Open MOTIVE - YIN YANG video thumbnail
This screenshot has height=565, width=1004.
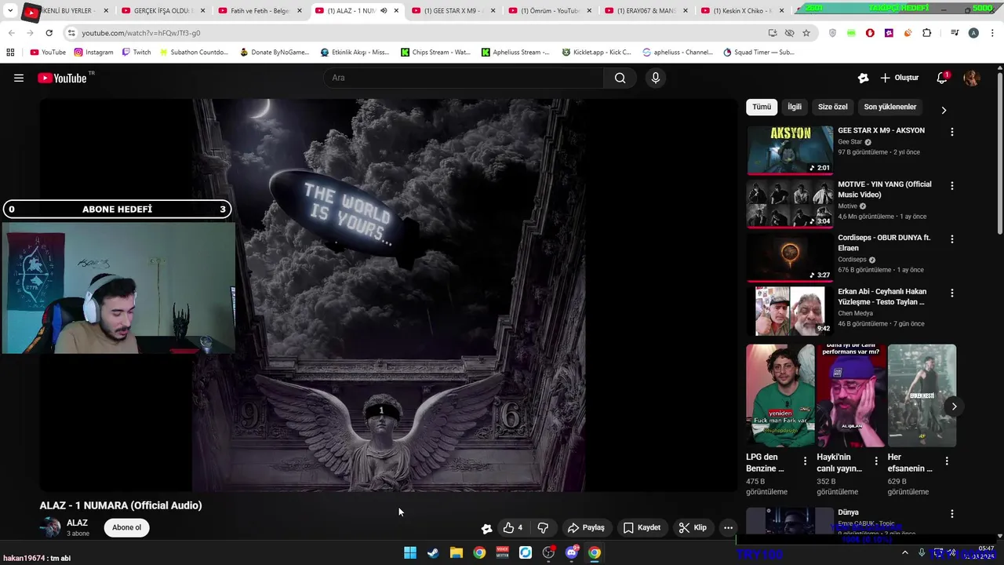click(790, 203)
